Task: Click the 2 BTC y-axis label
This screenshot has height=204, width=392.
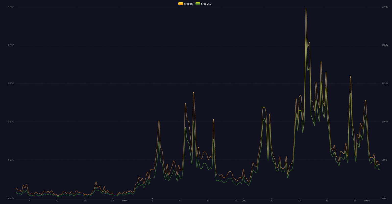Action: pyautogui.click(x=11, y=121)
